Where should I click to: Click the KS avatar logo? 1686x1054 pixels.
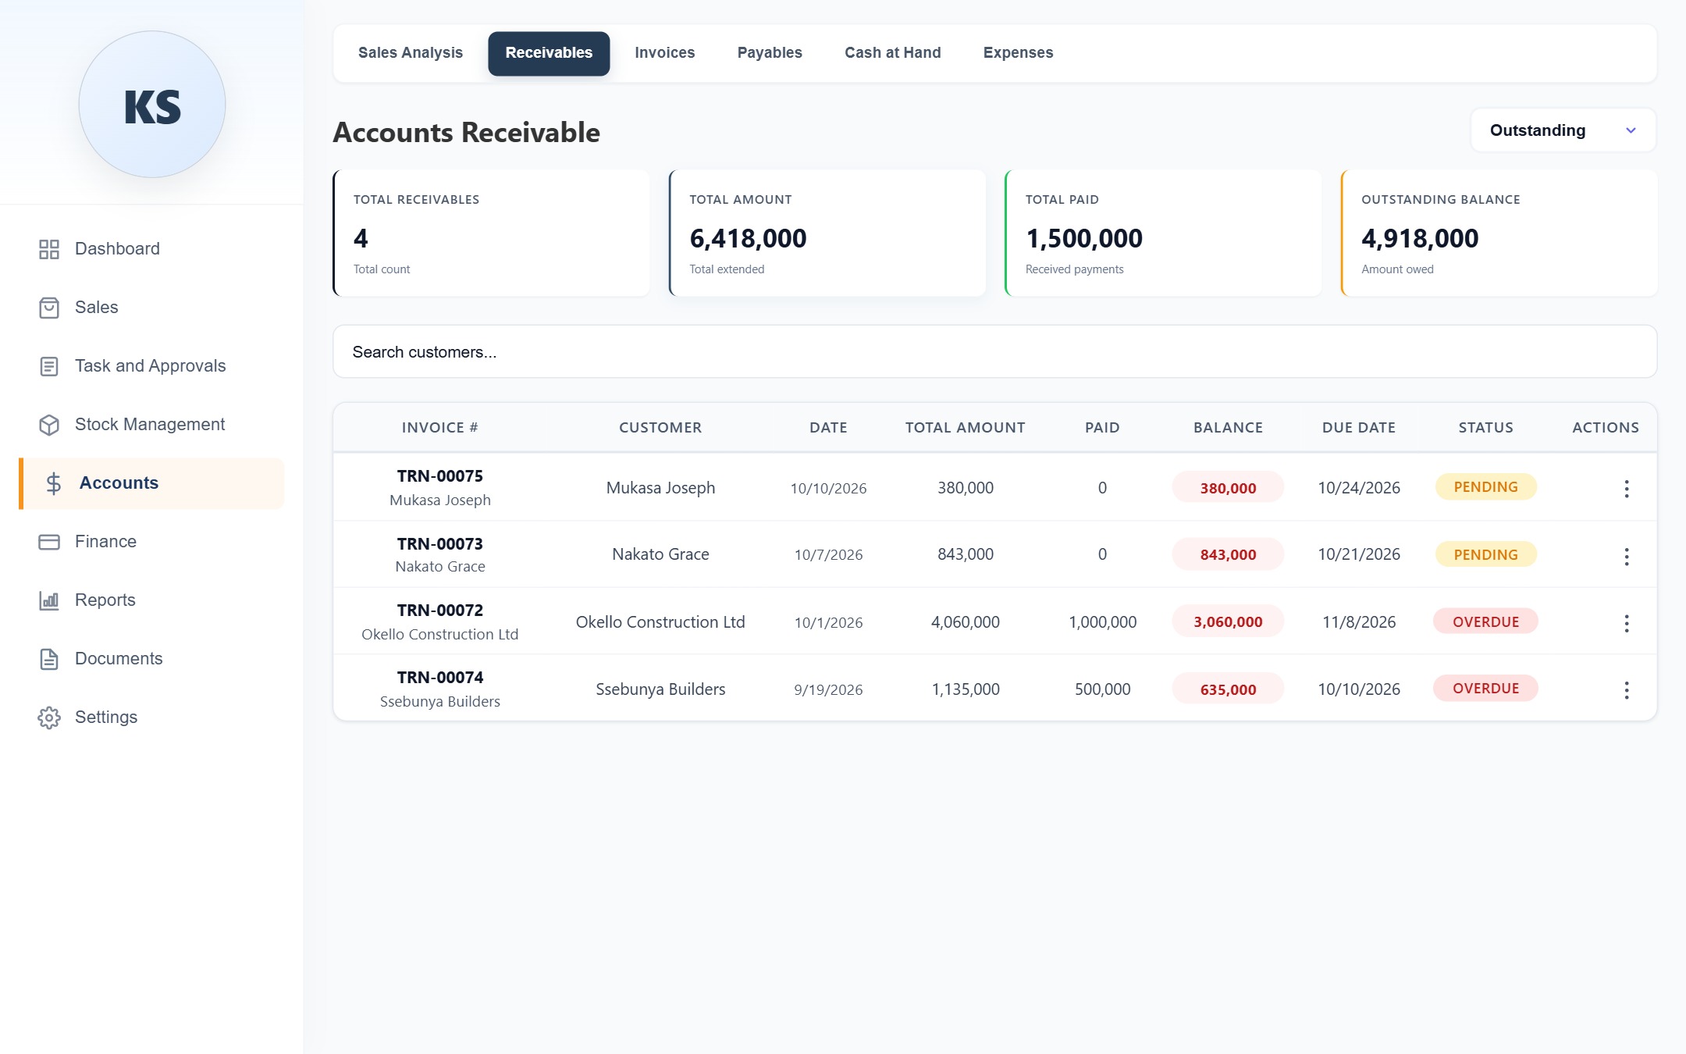pyautogui.click(x=152, y=105)
